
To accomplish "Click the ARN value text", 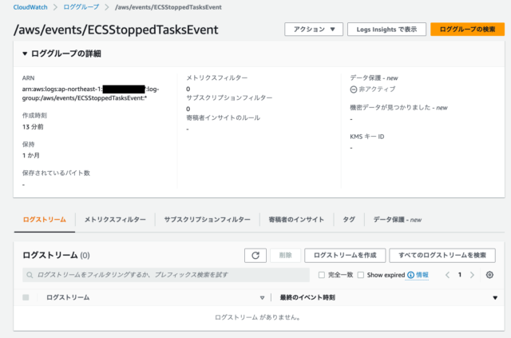I will pos(90,93).
